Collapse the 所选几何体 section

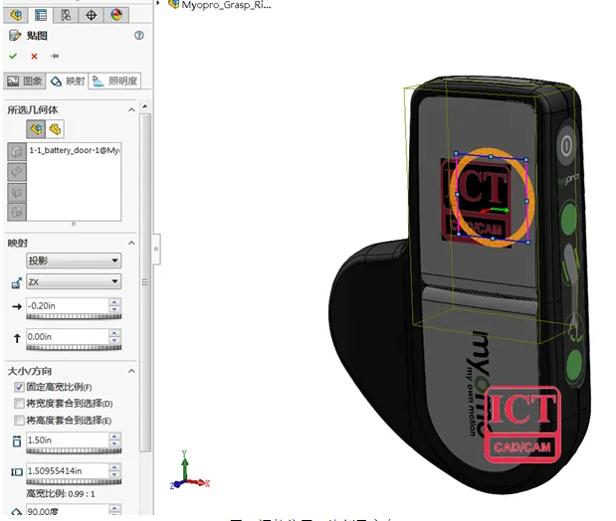point(130,109)
